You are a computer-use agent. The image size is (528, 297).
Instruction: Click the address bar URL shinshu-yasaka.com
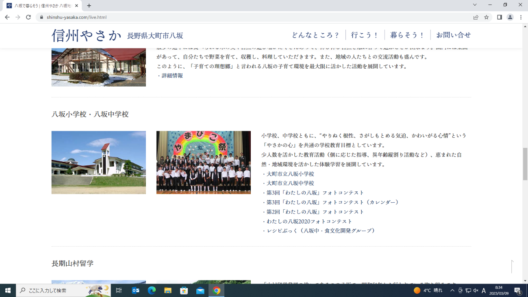[x=76, y=17]
